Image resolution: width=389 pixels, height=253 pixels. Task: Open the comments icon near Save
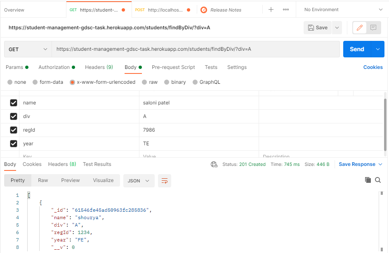373,28
